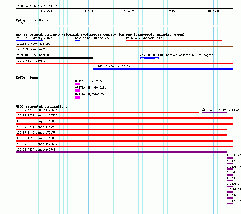Image resolution: width=241 pixels, height=214 pixels.
Task: Click the 180760k ruler tick label
Action: pos(213,11)
